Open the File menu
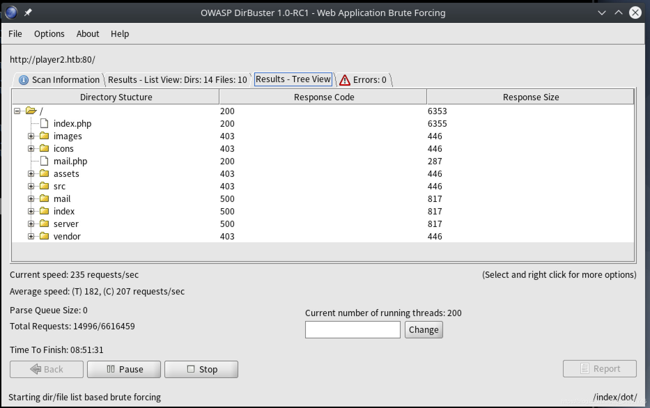This screenshot has width=650, height=408. pos(15,34)
